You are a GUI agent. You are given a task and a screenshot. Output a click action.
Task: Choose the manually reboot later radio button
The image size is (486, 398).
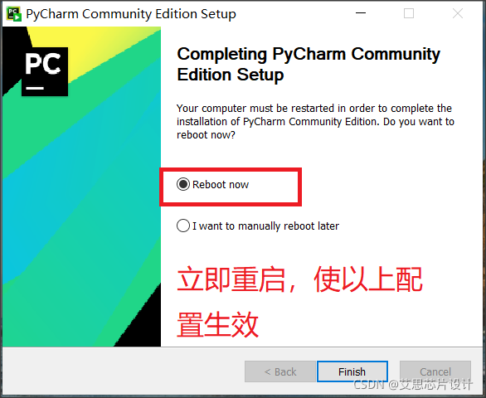point(183,226)
